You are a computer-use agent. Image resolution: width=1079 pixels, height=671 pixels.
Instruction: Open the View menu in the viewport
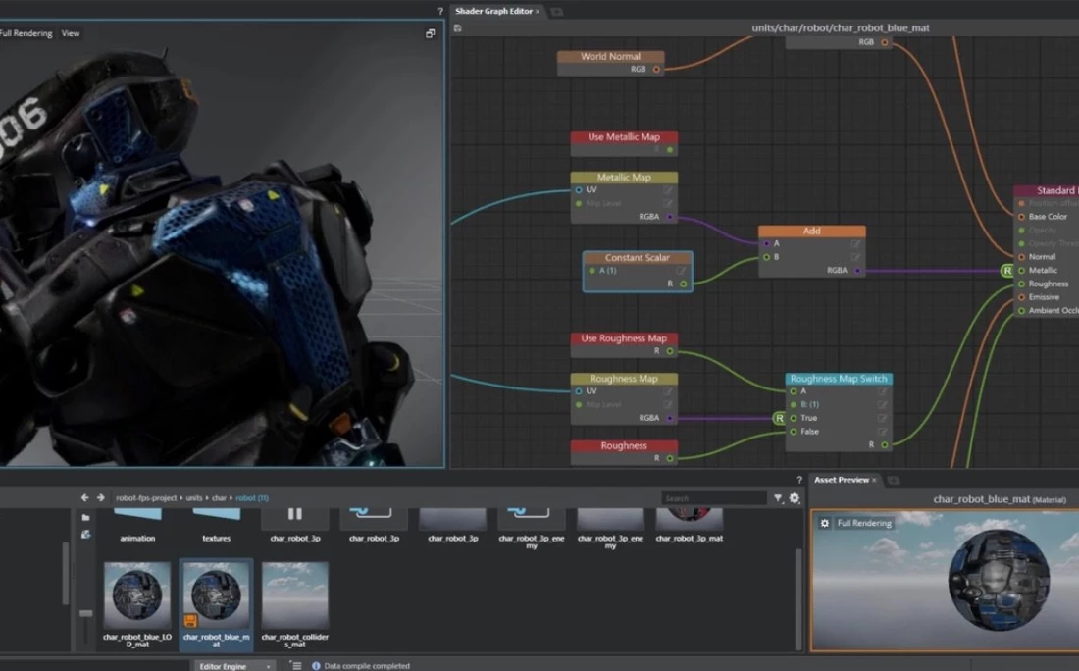pyautogui.click(x=71, y=33)
